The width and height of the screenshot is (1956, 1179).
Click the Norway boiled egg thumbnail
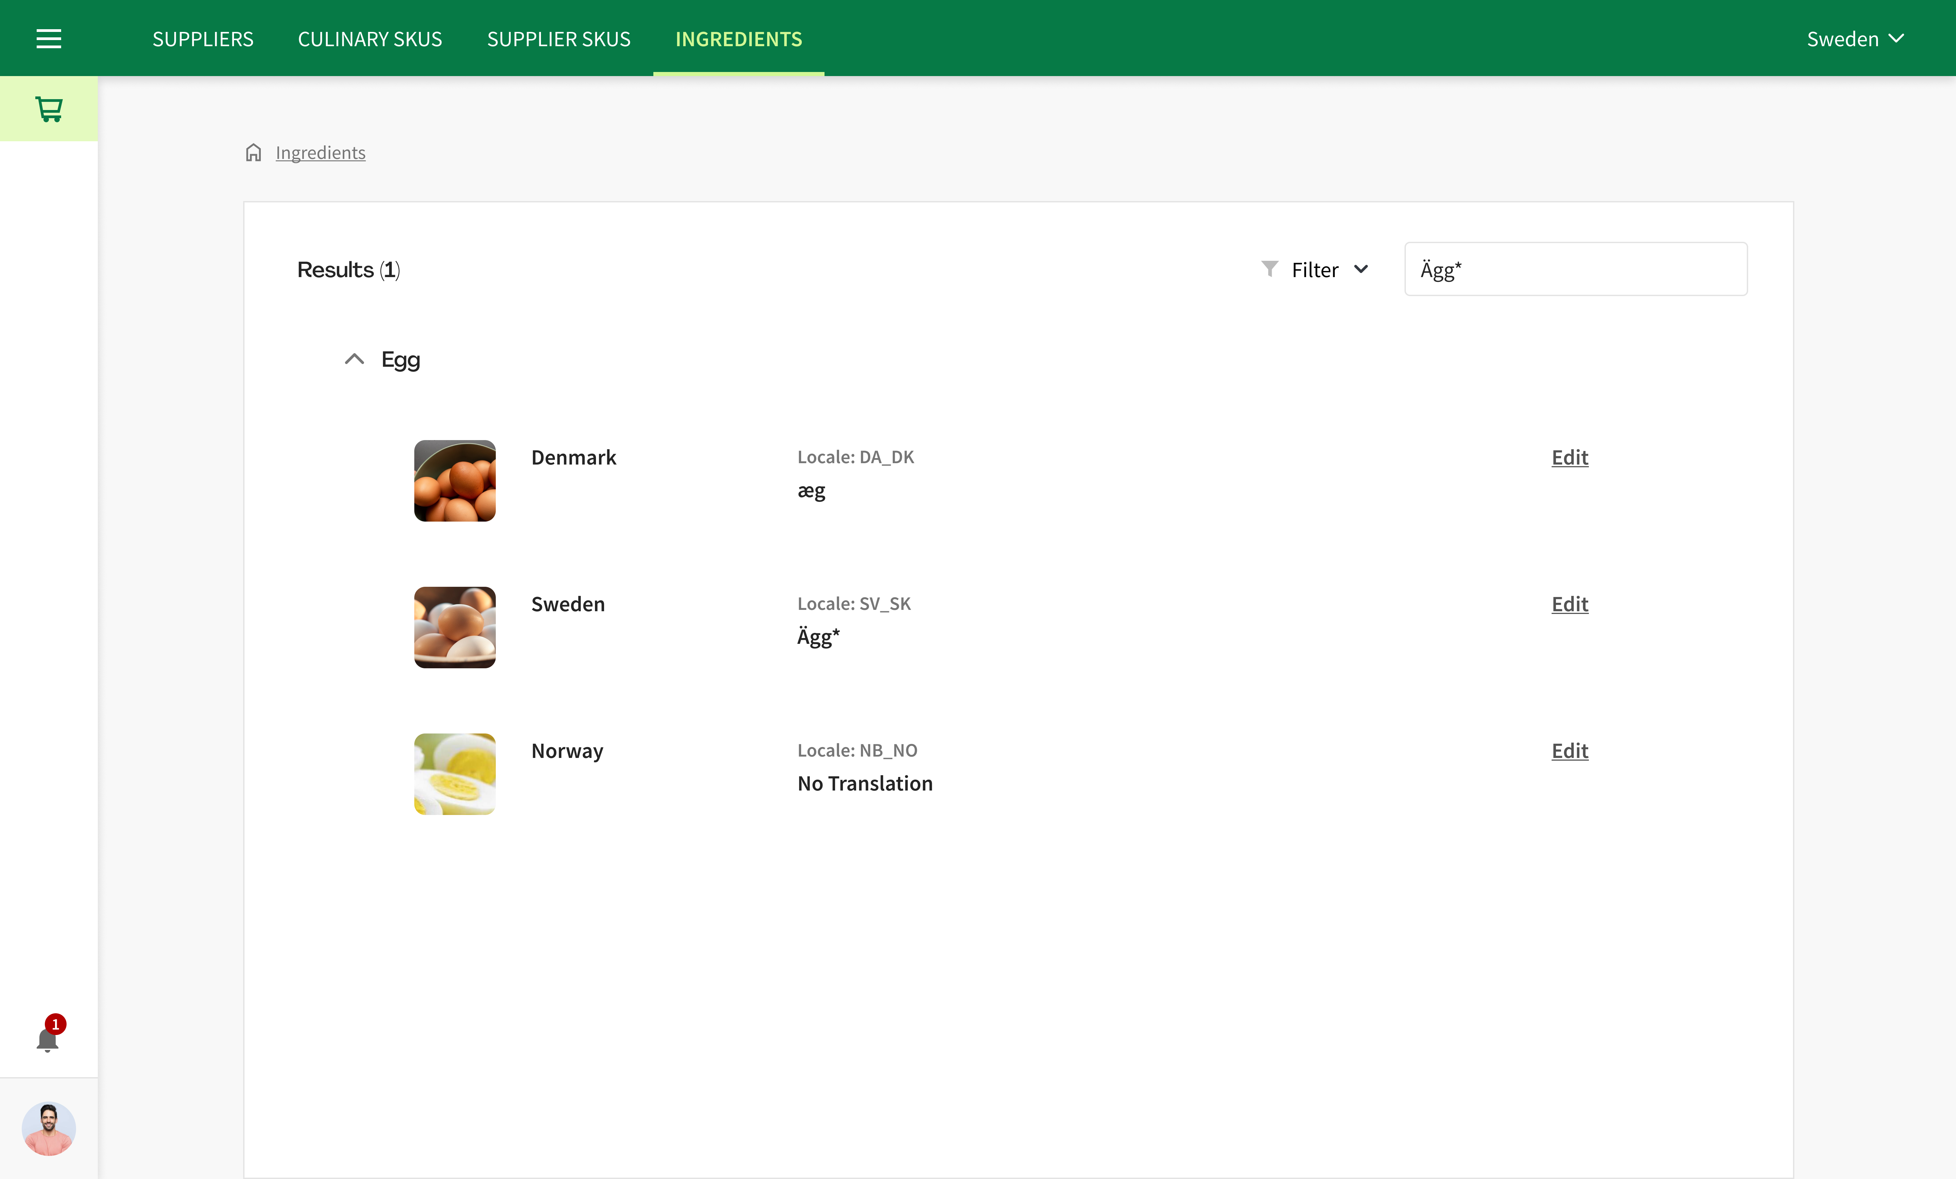tap(455, 773)
